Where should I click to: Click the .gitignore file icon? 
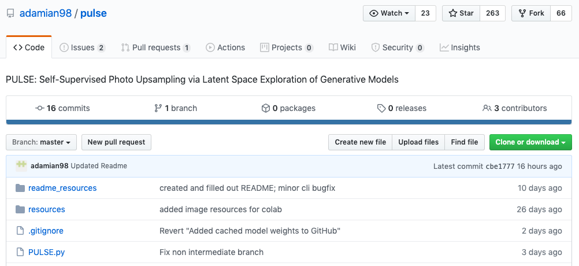click(21, 231)
